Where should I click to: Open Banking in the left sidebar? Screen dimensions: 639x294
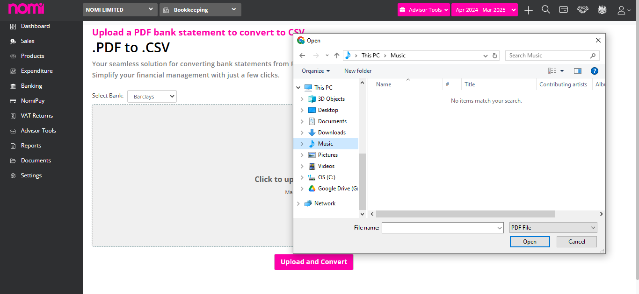tap(31, 86)
